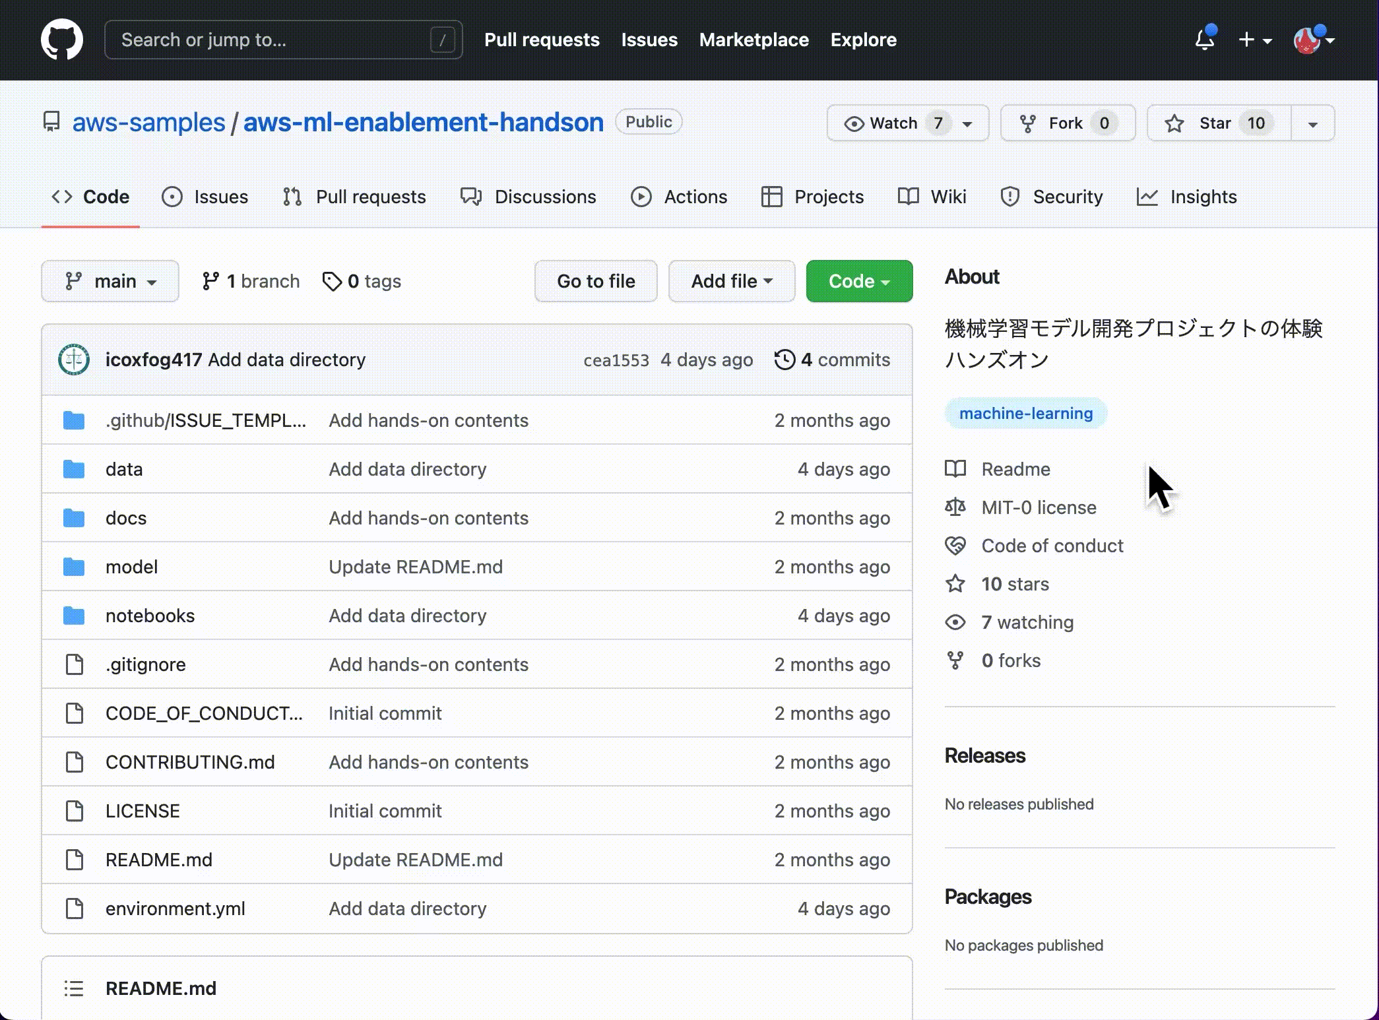Open the .gitignore file
This screenshot has width=1379, height=1020.
(x=146, y=664)
